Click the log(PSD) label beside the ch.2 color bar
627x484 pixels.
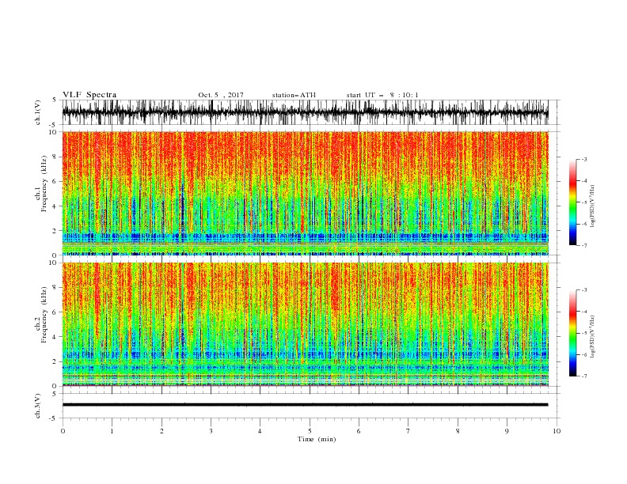tap(593, 337)
